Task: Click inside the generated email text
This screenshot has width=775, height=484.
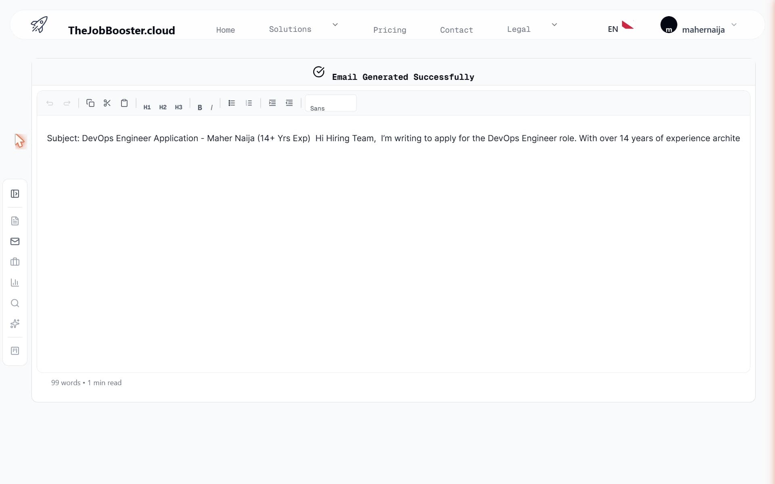Action: [393, 138]
